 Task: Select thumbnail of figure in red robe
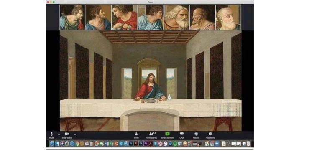click(x=124, y=18)
